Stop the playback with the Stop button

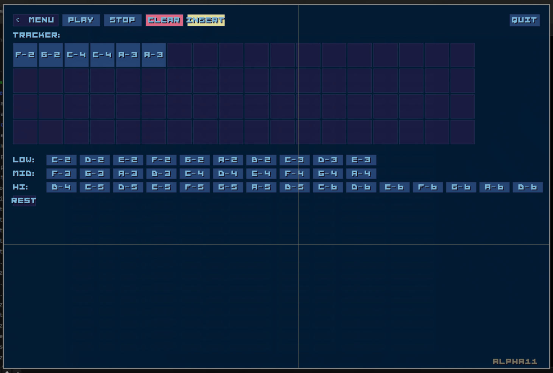pos(122,20)
